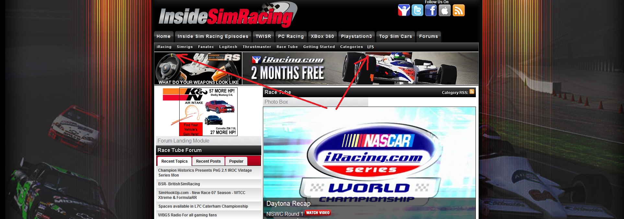Select the Categories submenu link
The height and width of the screenshot is (219, 624).
coord(351,47)
